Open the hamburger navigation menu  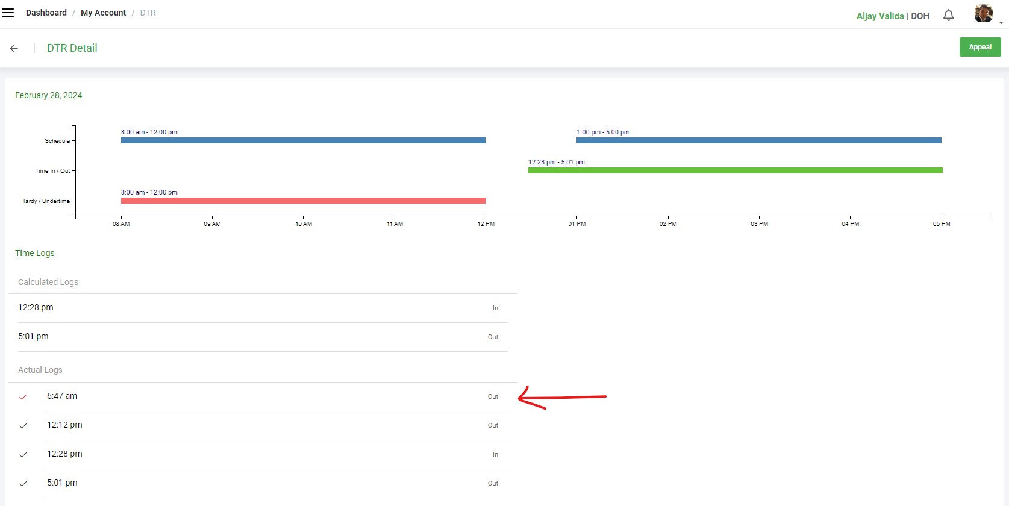[8, 13]
